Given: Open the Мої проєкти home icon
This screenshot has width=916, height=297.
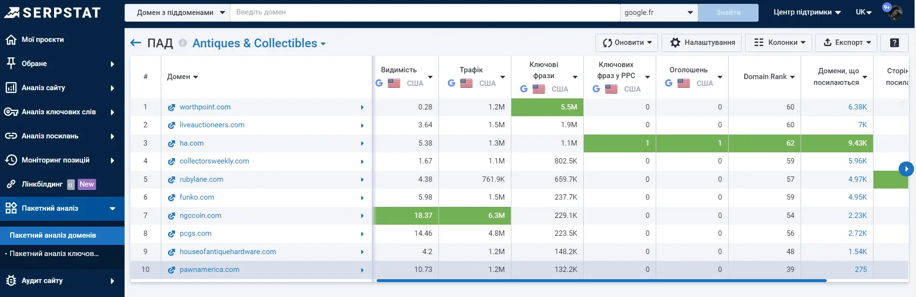Looking at the screenshot, I should coord(11,40).
